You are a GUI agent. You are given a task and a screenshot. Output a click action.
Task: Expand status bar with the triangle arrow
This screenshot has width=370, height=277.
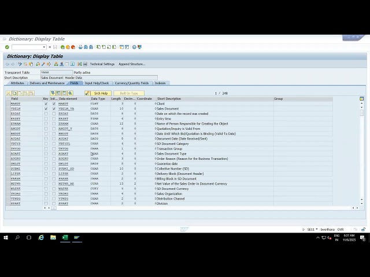pyautogui.click(x=303, y=230)
